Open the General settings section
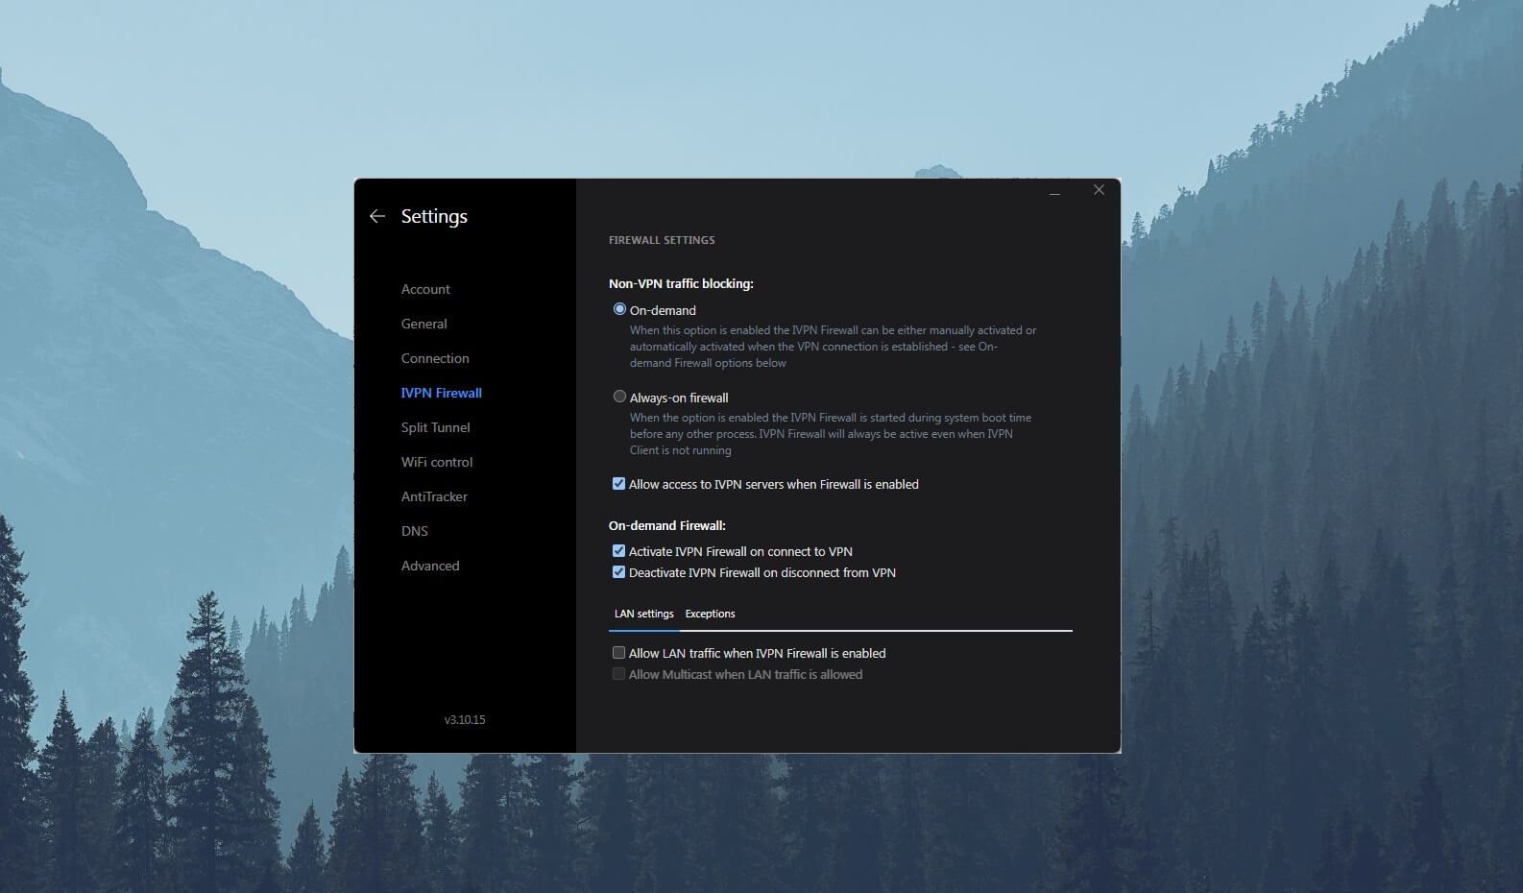The height and width of the screenshot is (893, 1523). pos(424,324)
